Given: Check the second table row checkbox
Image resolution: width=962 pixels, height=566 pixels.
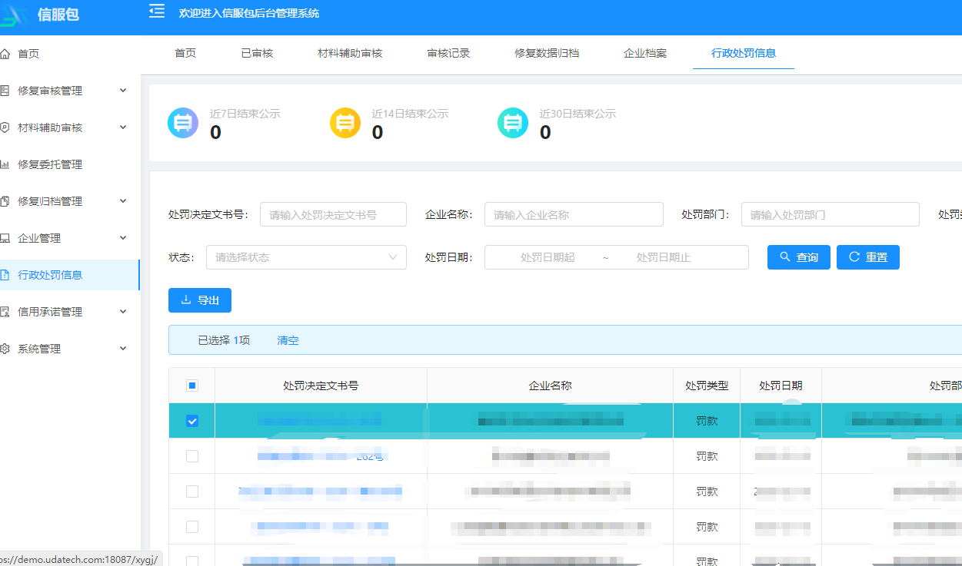Looking at the screenshot, I should pyautogui.click(x=192, y=456).
